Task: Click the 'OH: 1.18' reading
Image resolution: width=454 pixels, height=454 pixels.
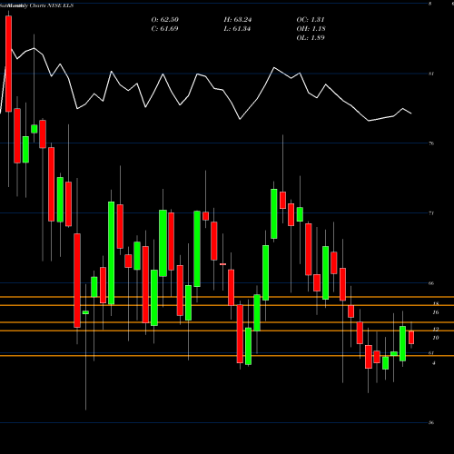Action: 311,29
